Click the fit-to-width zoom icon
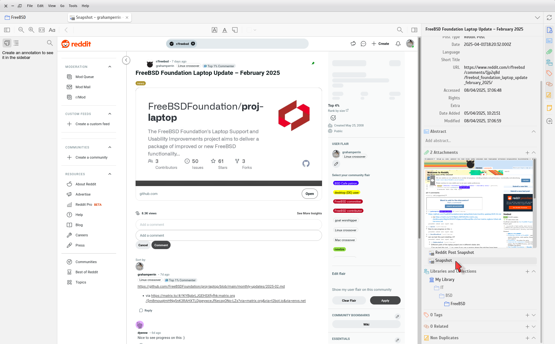Viewport: 555px width, 344px height. coord(42,30)
